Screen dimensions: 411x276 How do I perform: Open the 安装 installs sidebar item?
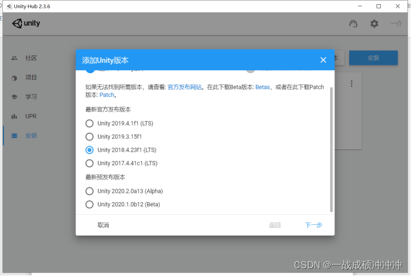[31, 136]
